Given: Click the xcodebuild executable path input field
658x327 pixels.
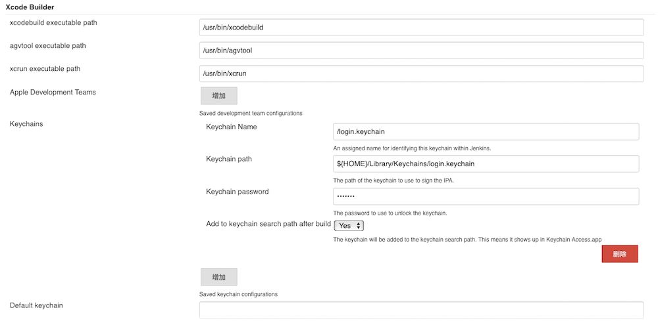Looking at the screenshot, I should [421, 28].
